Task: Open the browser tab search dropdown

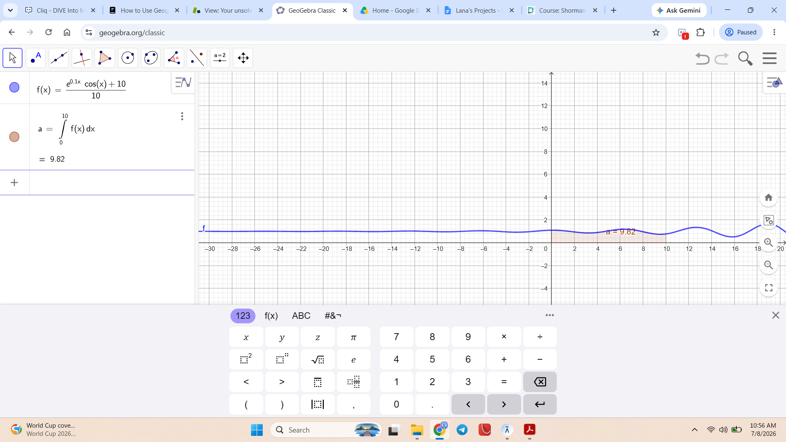Action: point(10,11)
